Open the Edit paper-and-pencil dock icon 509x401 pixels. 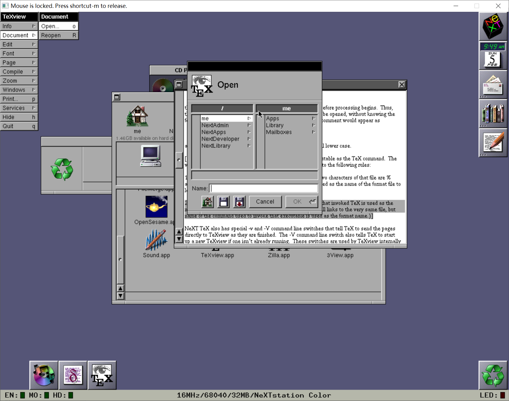point(493,143)
